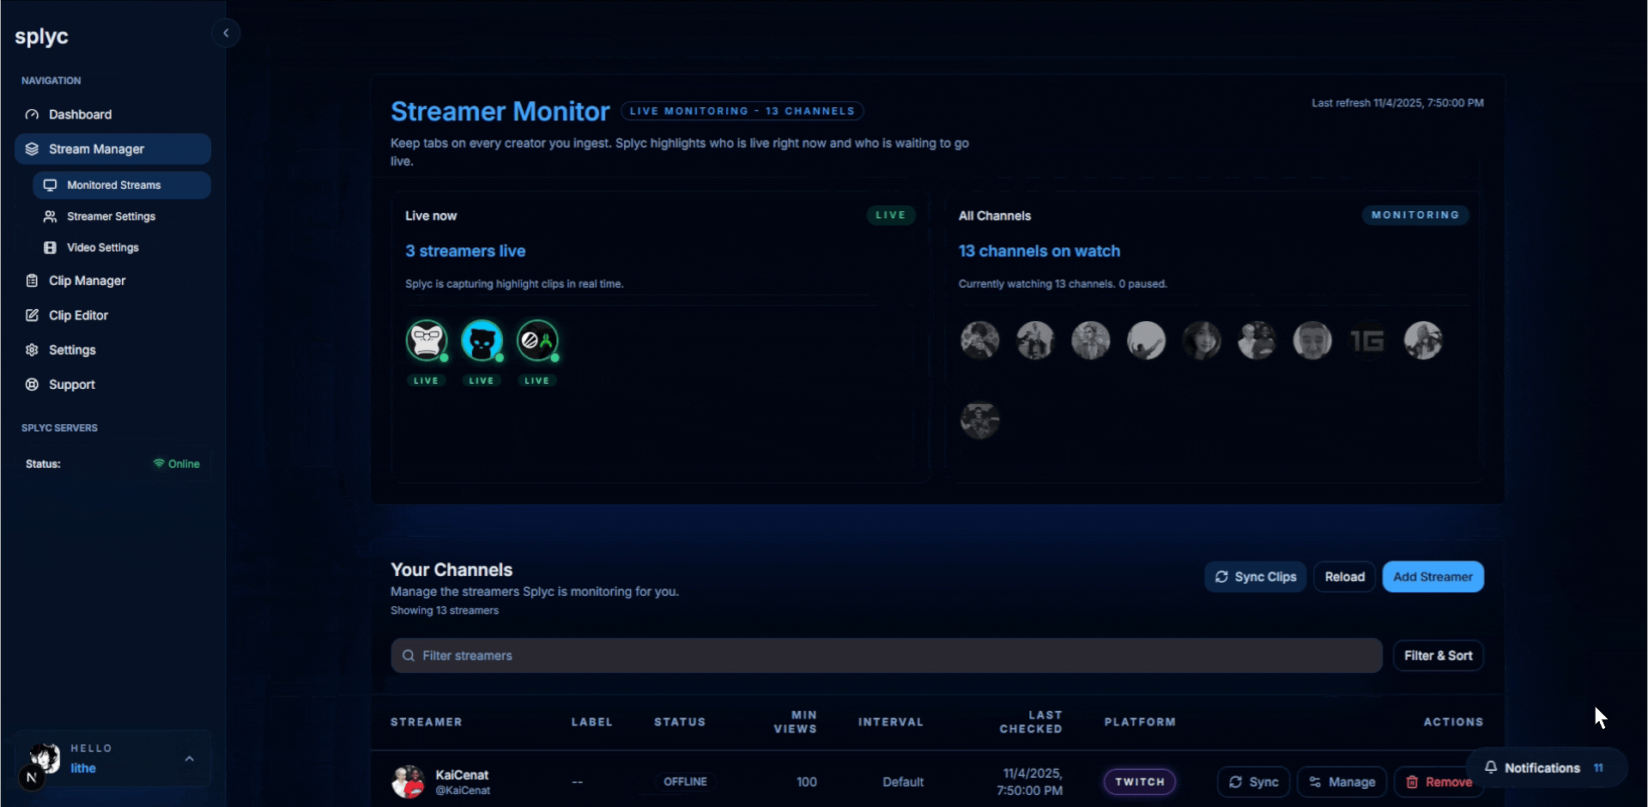Screen dimensions: 1648x807
Task: Collapse the sidebar with the chevron button
Action: coord(226,33)
